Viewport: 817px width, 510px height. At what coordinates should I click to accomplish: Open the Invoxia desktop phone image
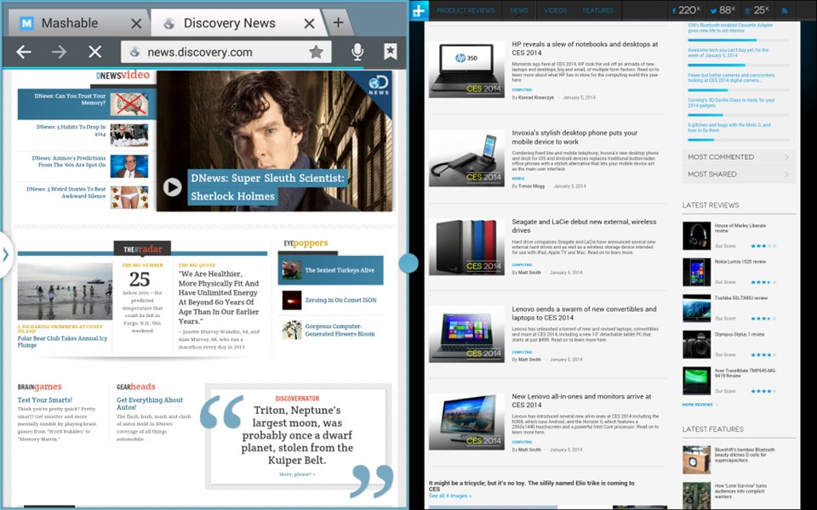pos(466,158)
